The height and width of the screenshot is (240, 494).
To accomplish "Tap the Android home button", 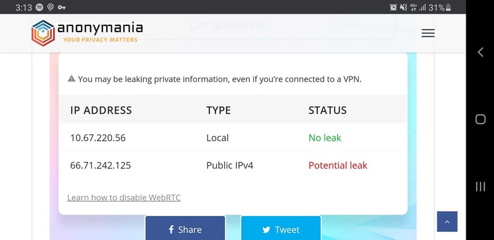I will tap(480, 119).
